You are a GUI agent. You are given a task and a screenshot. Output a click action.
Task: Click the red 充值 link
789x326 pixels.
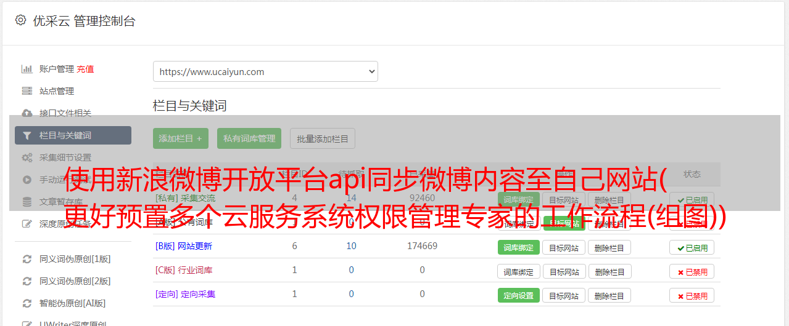[86, 69]
